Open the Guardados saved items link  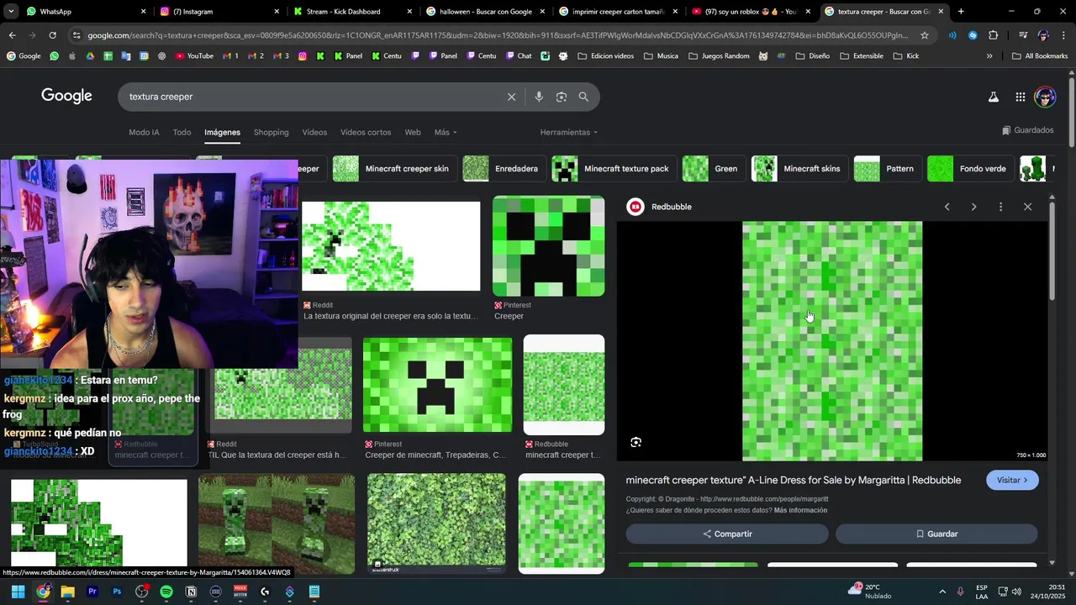1028,130
